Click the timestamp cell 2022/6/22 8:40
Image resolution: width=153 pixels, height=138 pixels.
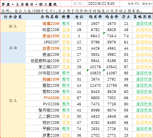[103, 4]
